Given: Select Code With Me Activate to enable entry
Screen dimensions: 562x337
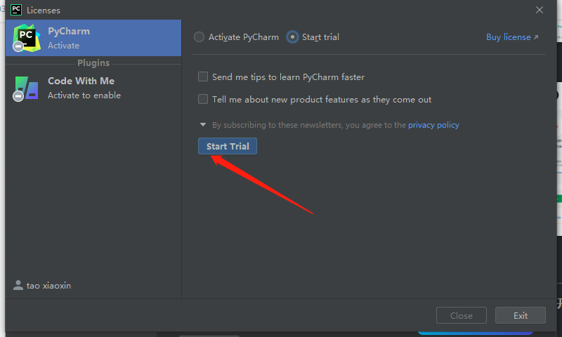Looking at the screenshot, I should [93, 88].
